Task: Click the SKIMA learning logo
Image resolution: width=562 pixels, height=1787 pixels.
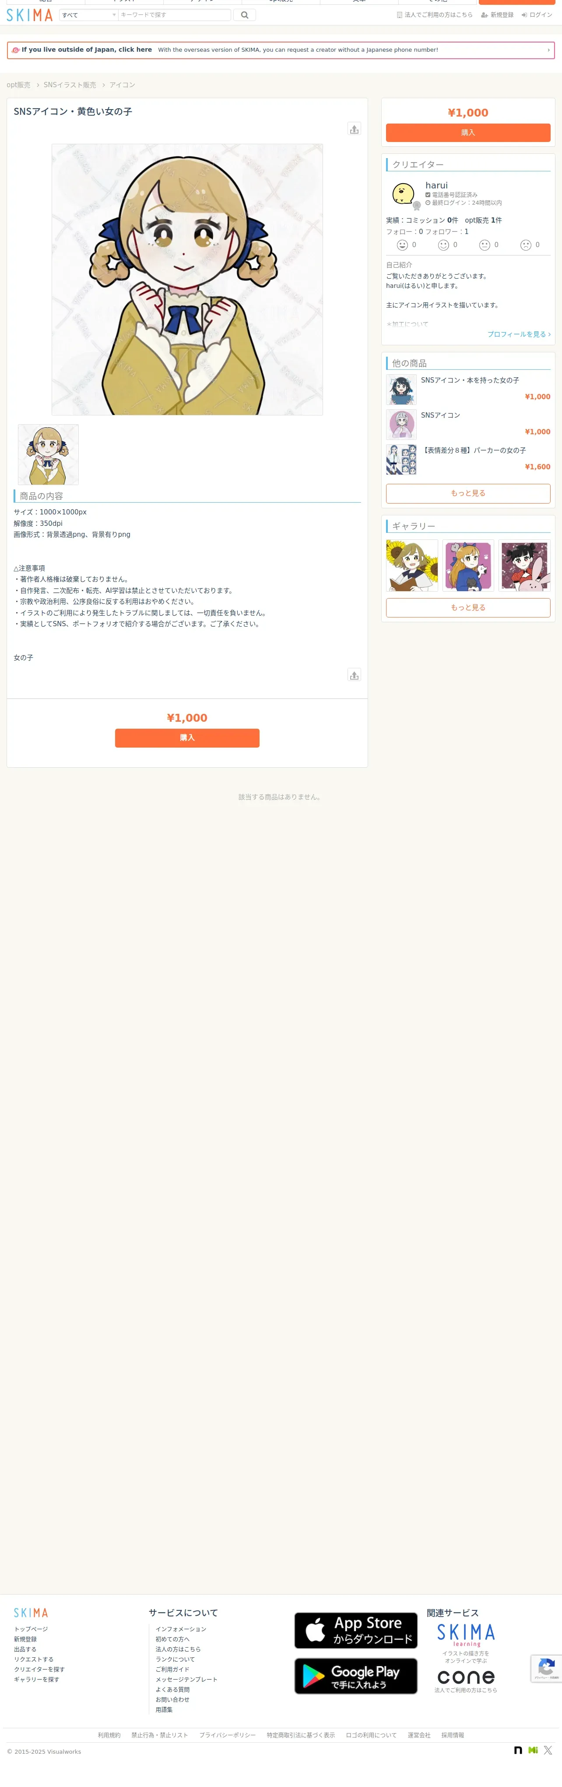Action: pyautogui.click(x=466, y=1635)
